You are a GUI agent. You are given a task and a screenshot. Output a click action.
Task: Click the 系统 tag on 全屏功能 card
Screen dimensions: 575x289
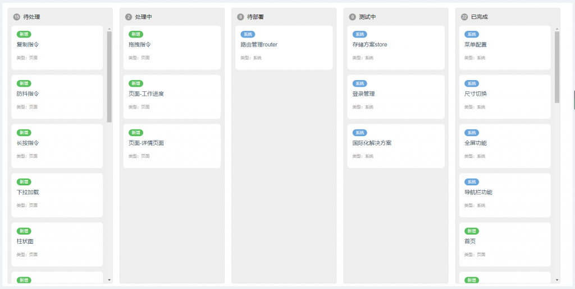point(472,133)
